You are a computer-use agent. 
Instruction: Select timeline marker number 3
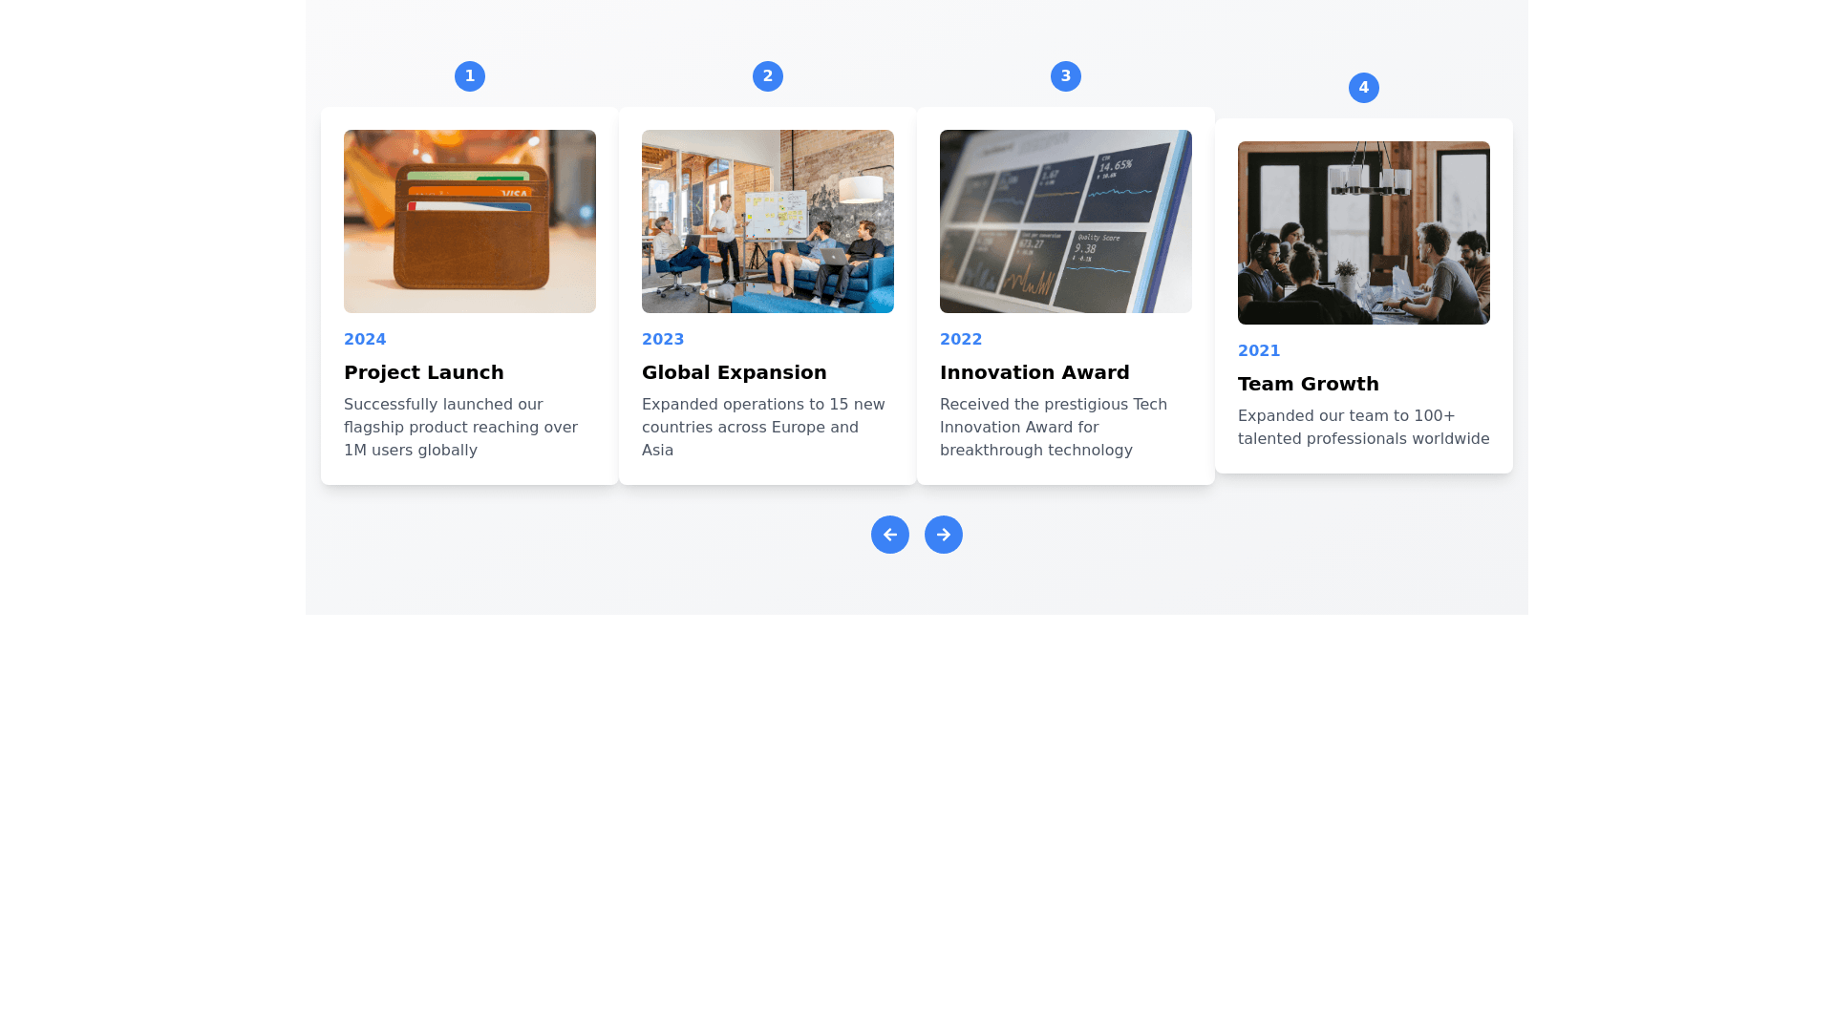click(x=1065, y=76)
